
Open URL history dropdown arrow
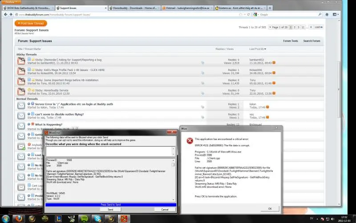pos(244,14)
